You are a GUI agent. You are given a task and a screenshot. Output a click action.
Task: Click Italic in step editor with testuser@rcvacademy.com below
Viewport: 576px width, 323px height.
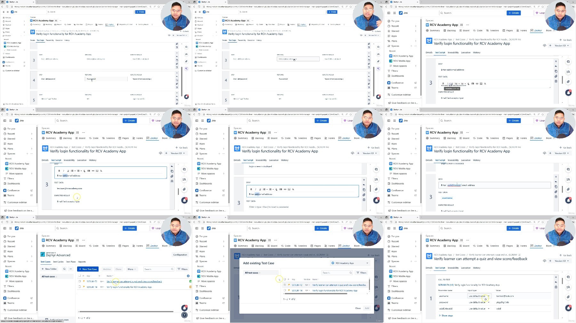(63, 171)
